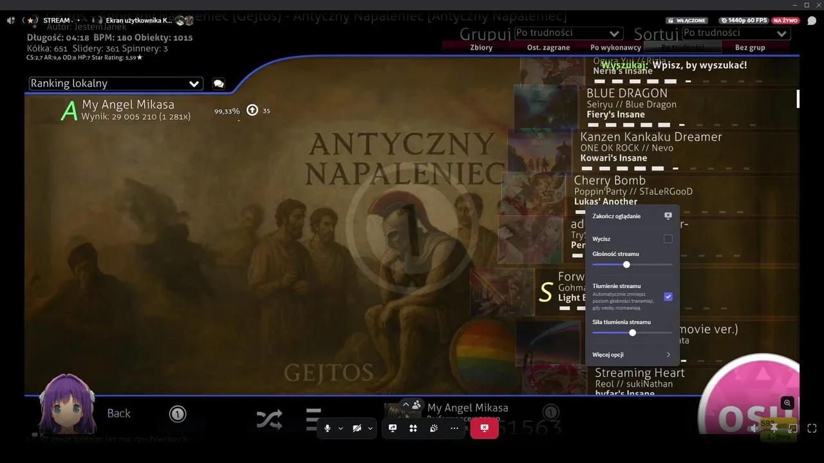Viewport: 824px width, 463px height.
Task: Expand camera options chevron
Action: coord(370,428)
